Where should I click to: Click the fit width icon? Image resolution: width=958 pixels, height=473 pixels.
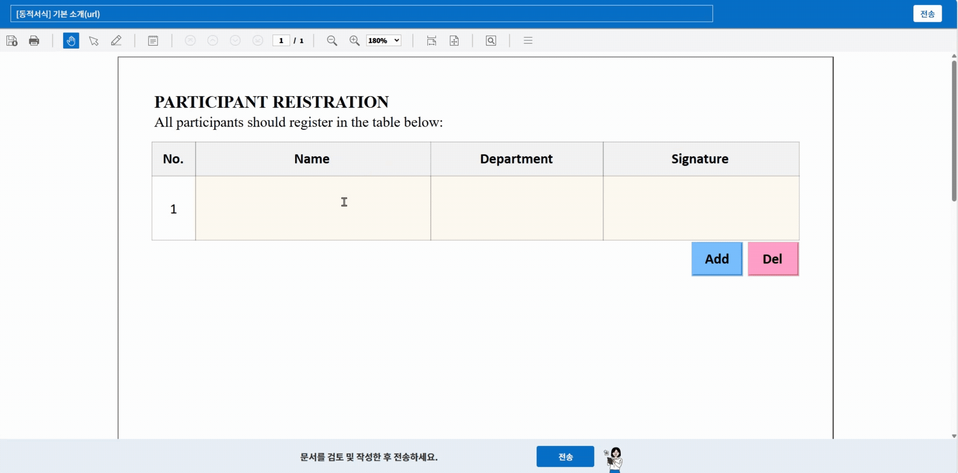point(431,41)
